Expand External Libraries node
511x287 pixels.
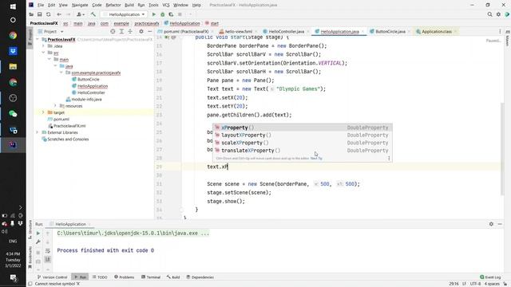pos(38,132)
